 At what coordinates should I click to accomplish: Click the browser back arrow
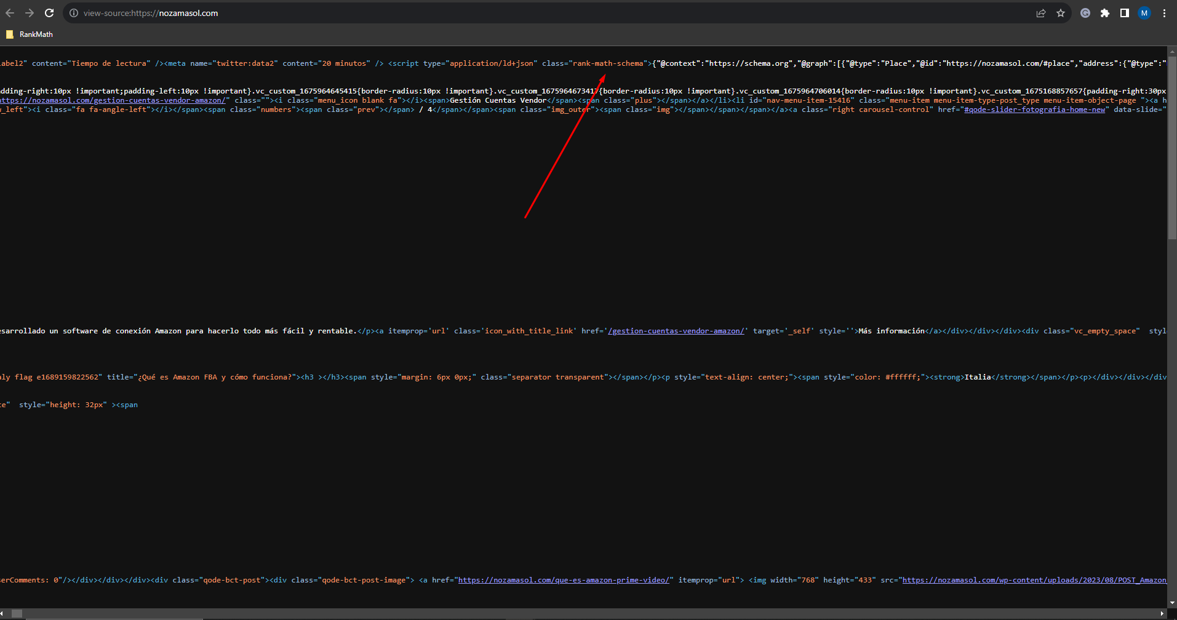[10, 13]
